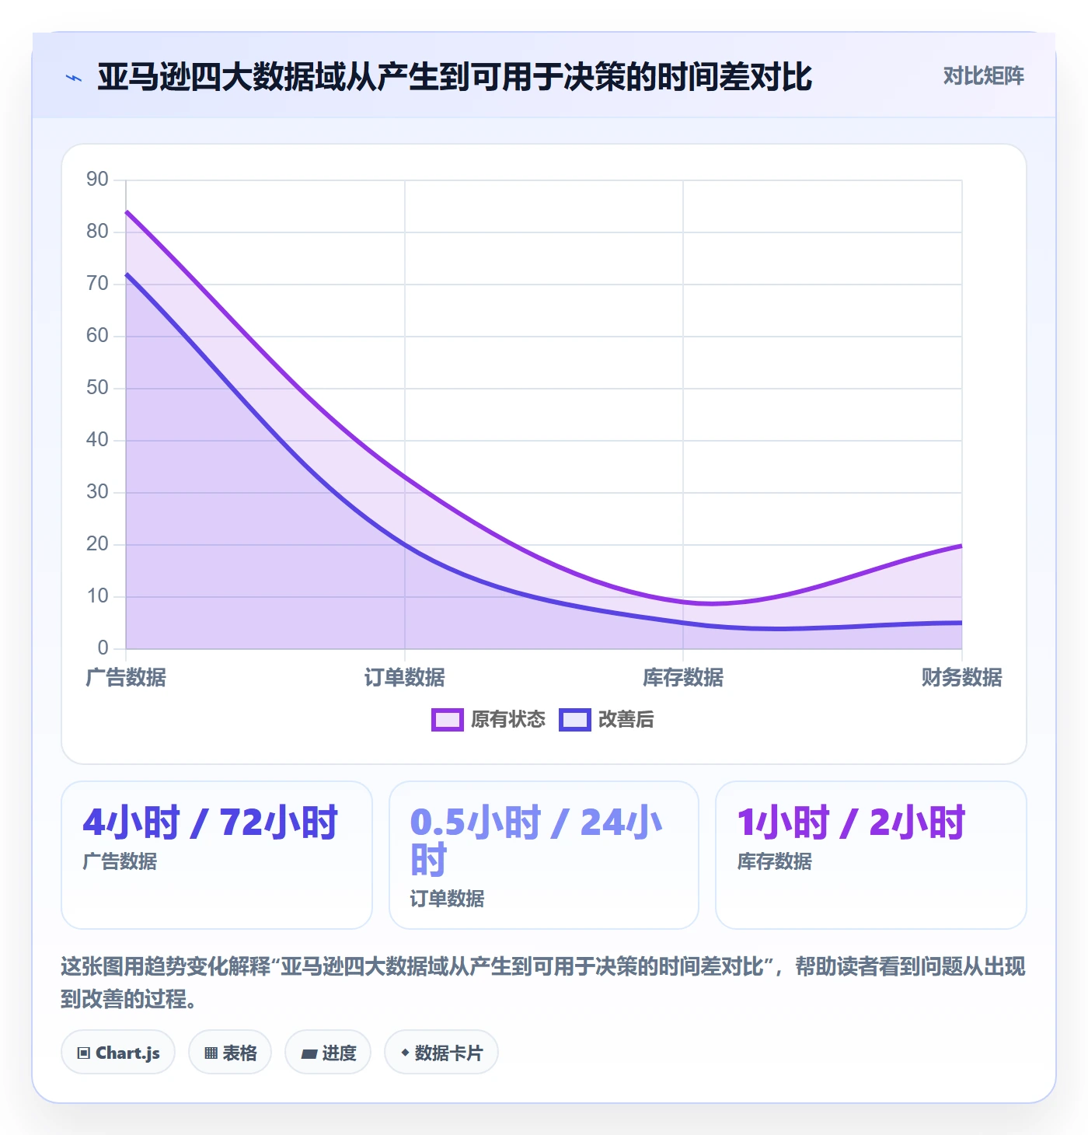Click the 90 y-axis tick label
The height and width of the screenshot is (1135, 1088).
[97, 180]
